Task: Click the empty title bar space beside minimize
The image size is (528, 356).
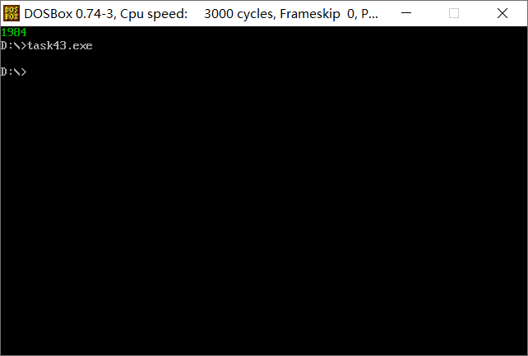Action: click(x=387, y=13)
